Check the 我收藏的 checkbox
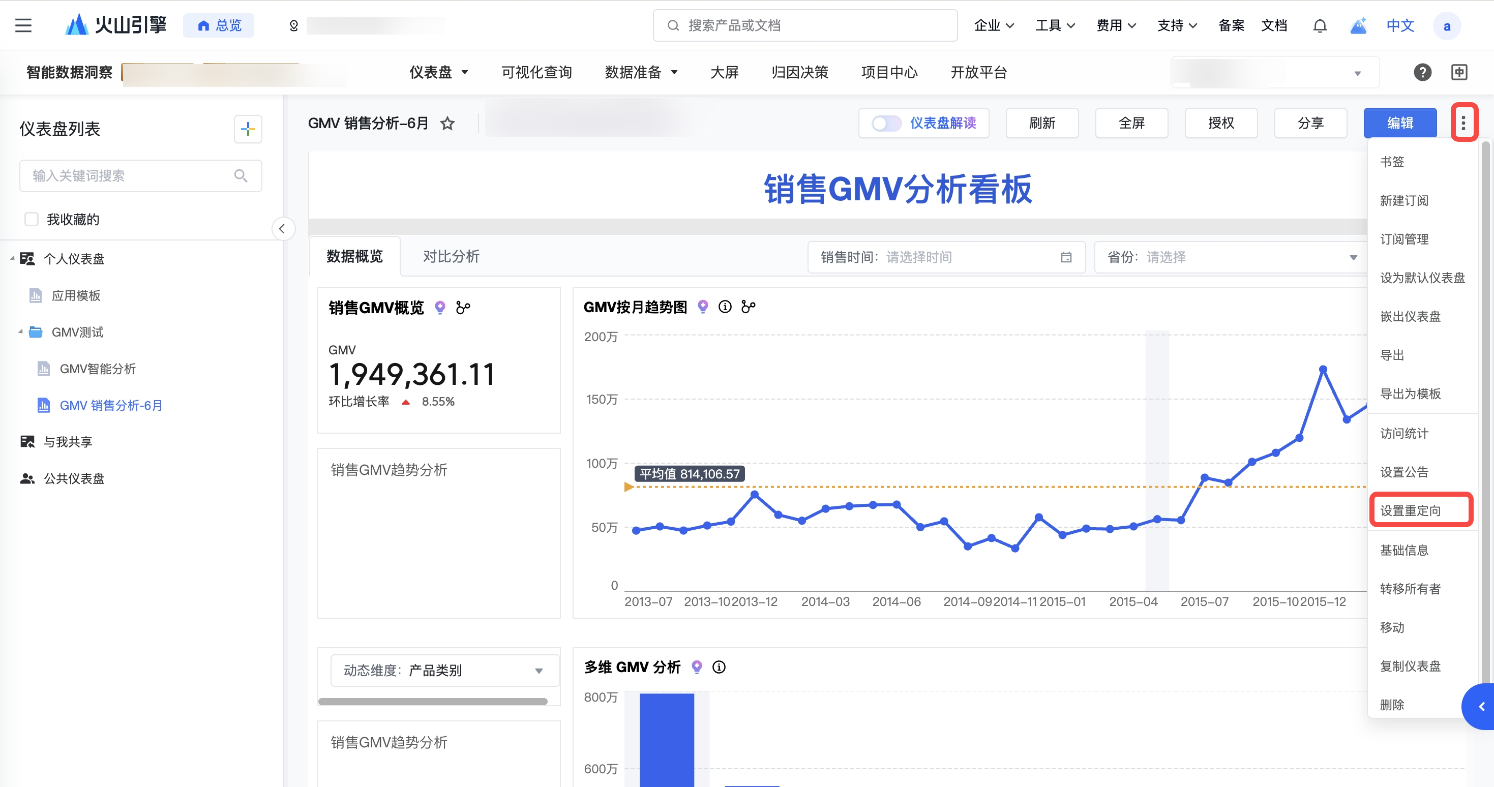Screen dimensions: 1494x787 pos(32,219)
